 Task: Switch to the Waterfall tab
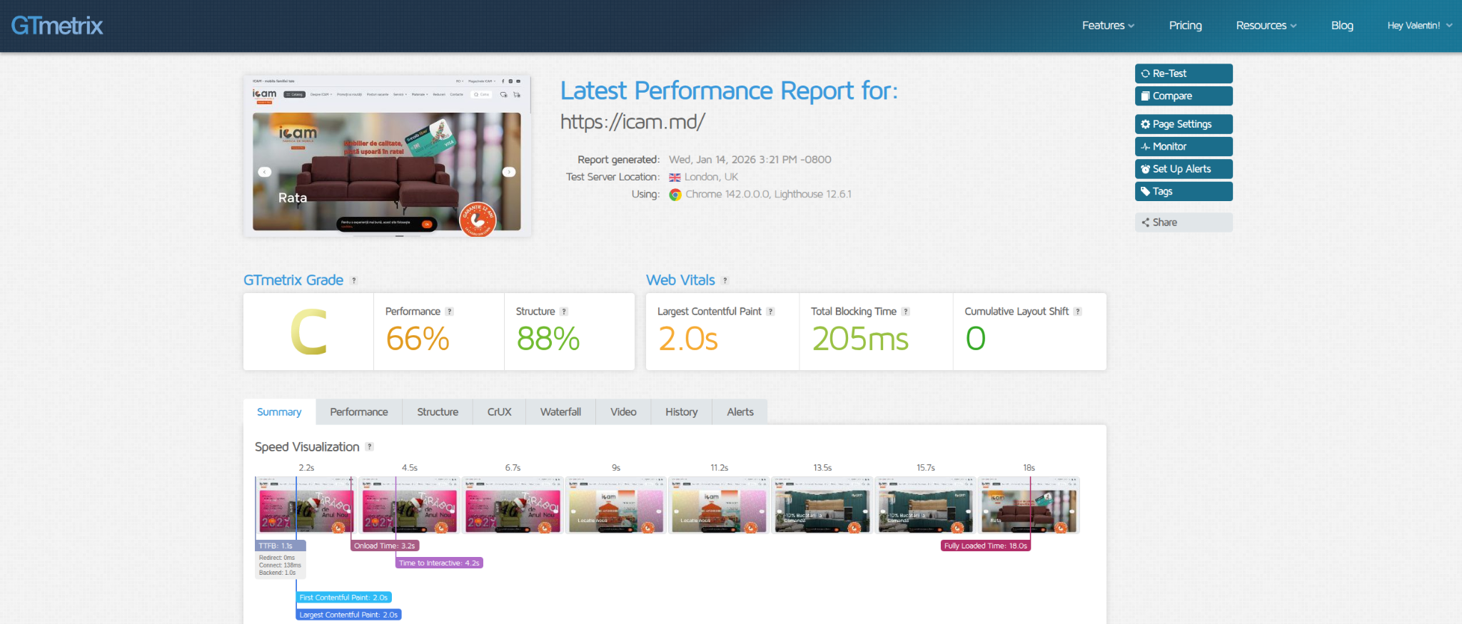click(x=560, y=412)
